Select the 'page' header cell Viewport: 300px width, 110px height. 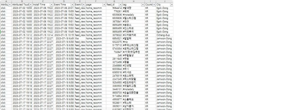pos(96,4)
